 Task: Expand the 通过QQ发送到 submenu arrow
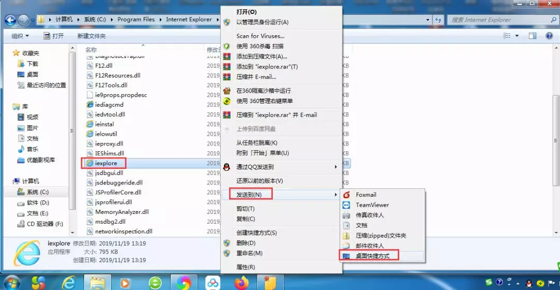(335, 167)
